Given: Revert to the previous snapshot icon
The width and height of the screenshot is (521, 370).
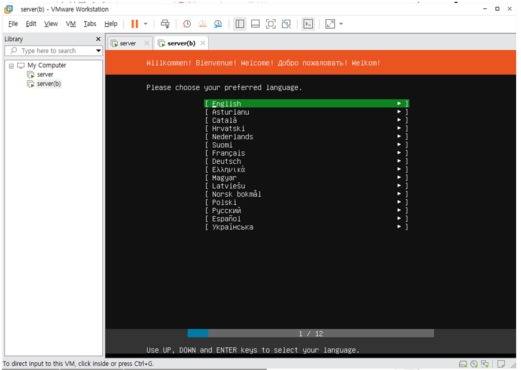Looking at the screenshot, I should [x=202, y=23].
